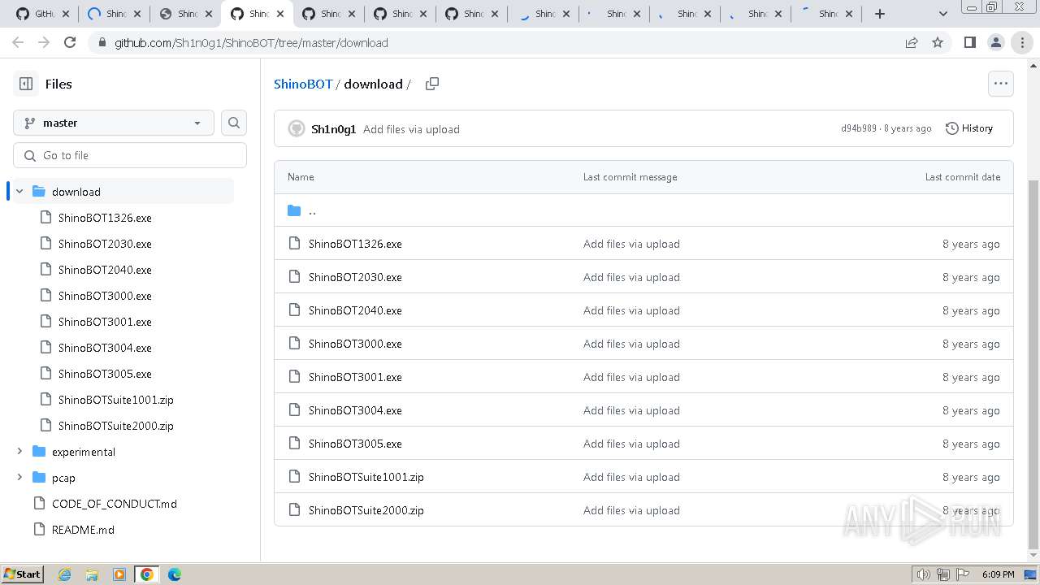Expand the experimental folder in tree
The image size is (1040, 585).
coord(19,452)
